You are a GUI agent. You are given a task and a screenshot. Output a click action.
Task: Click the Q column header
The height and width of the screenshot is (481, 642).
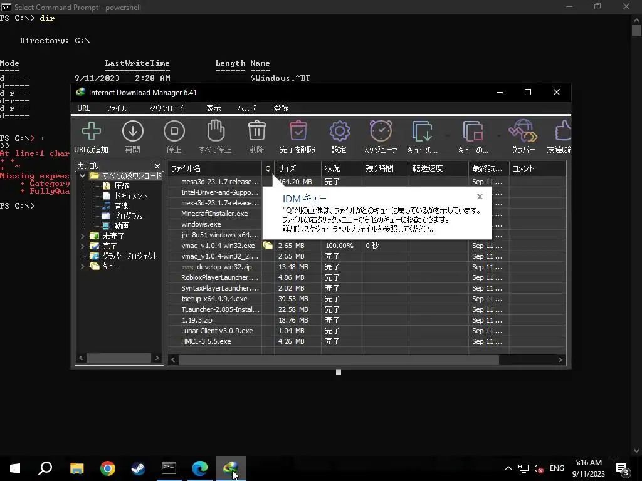click(268, 168)
